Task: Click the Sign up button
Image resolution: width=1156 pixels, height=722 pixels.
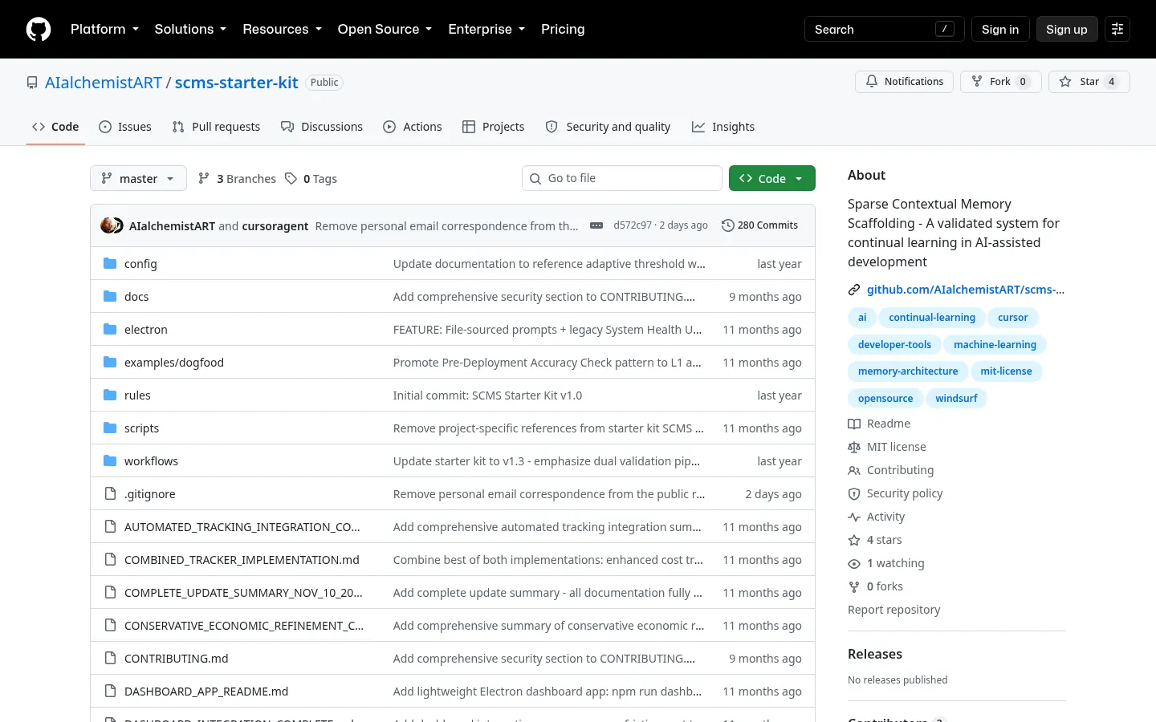Action: pyautogui.click(x=1066, y=29)
